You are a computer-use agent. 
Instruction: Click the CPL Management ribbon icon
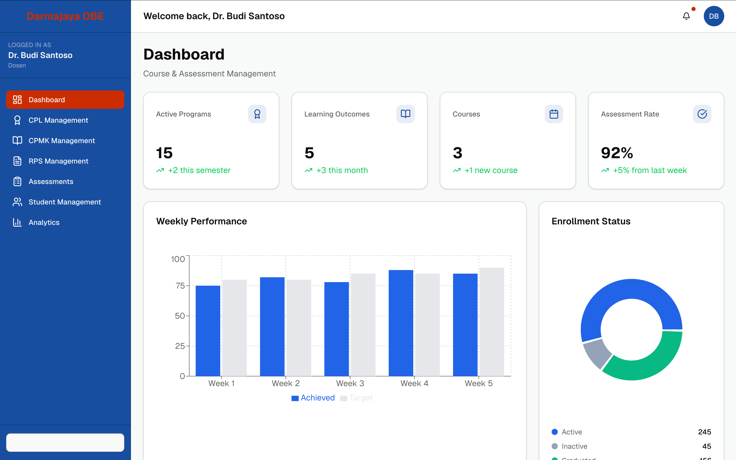click(17, 120)
